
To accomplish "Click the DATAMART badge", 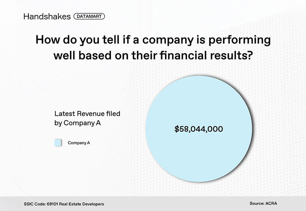I will click(x=89, y=16).
